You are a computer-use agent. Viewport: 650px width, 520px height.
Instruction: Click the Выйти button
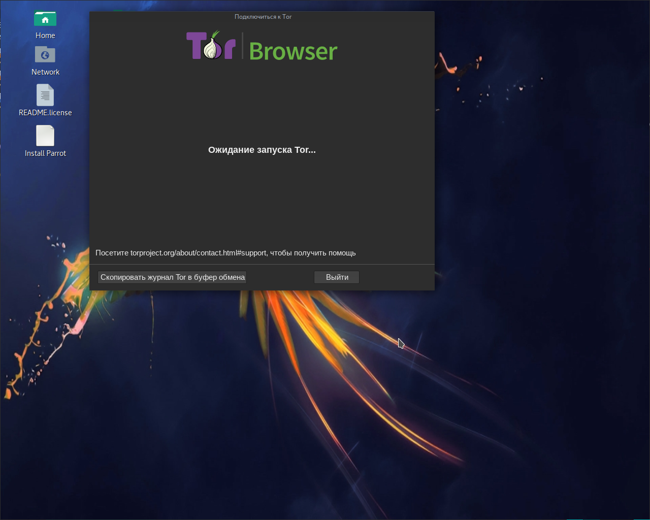point(337,277)
